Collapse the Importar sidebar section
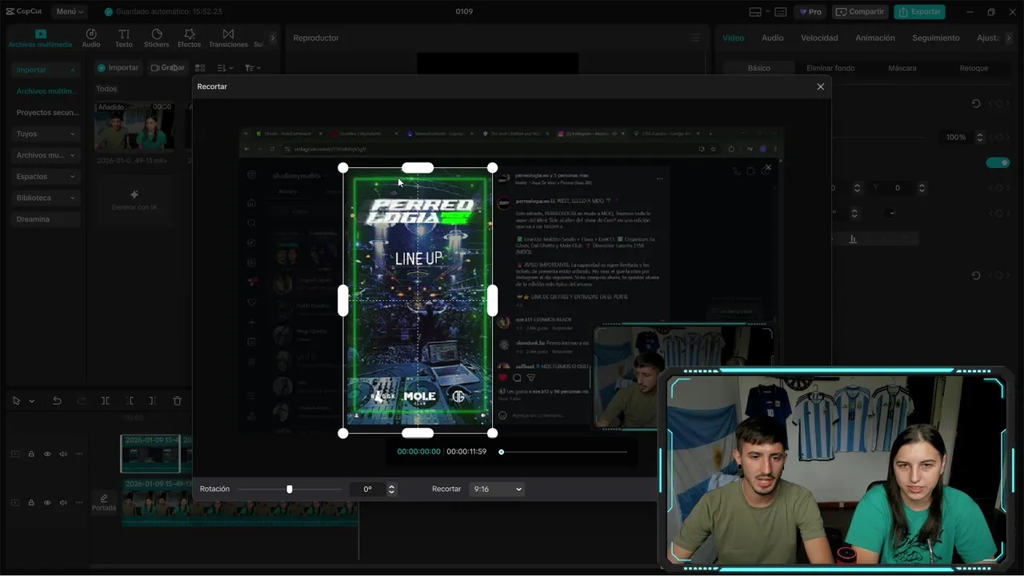 pos(47,70)
